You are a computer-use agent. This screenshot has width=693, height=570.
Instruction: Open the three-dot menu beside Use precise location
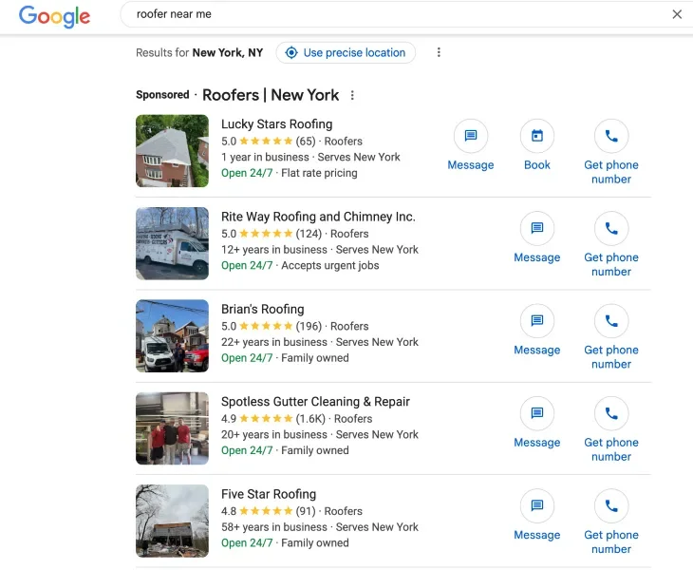click(439, 52)
